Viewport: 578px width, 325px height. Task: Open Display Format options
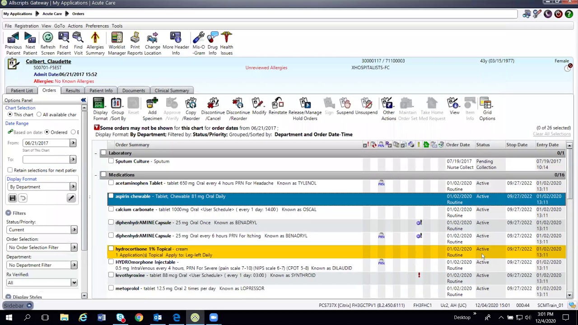pyautogui.click(x=100, y=109)
